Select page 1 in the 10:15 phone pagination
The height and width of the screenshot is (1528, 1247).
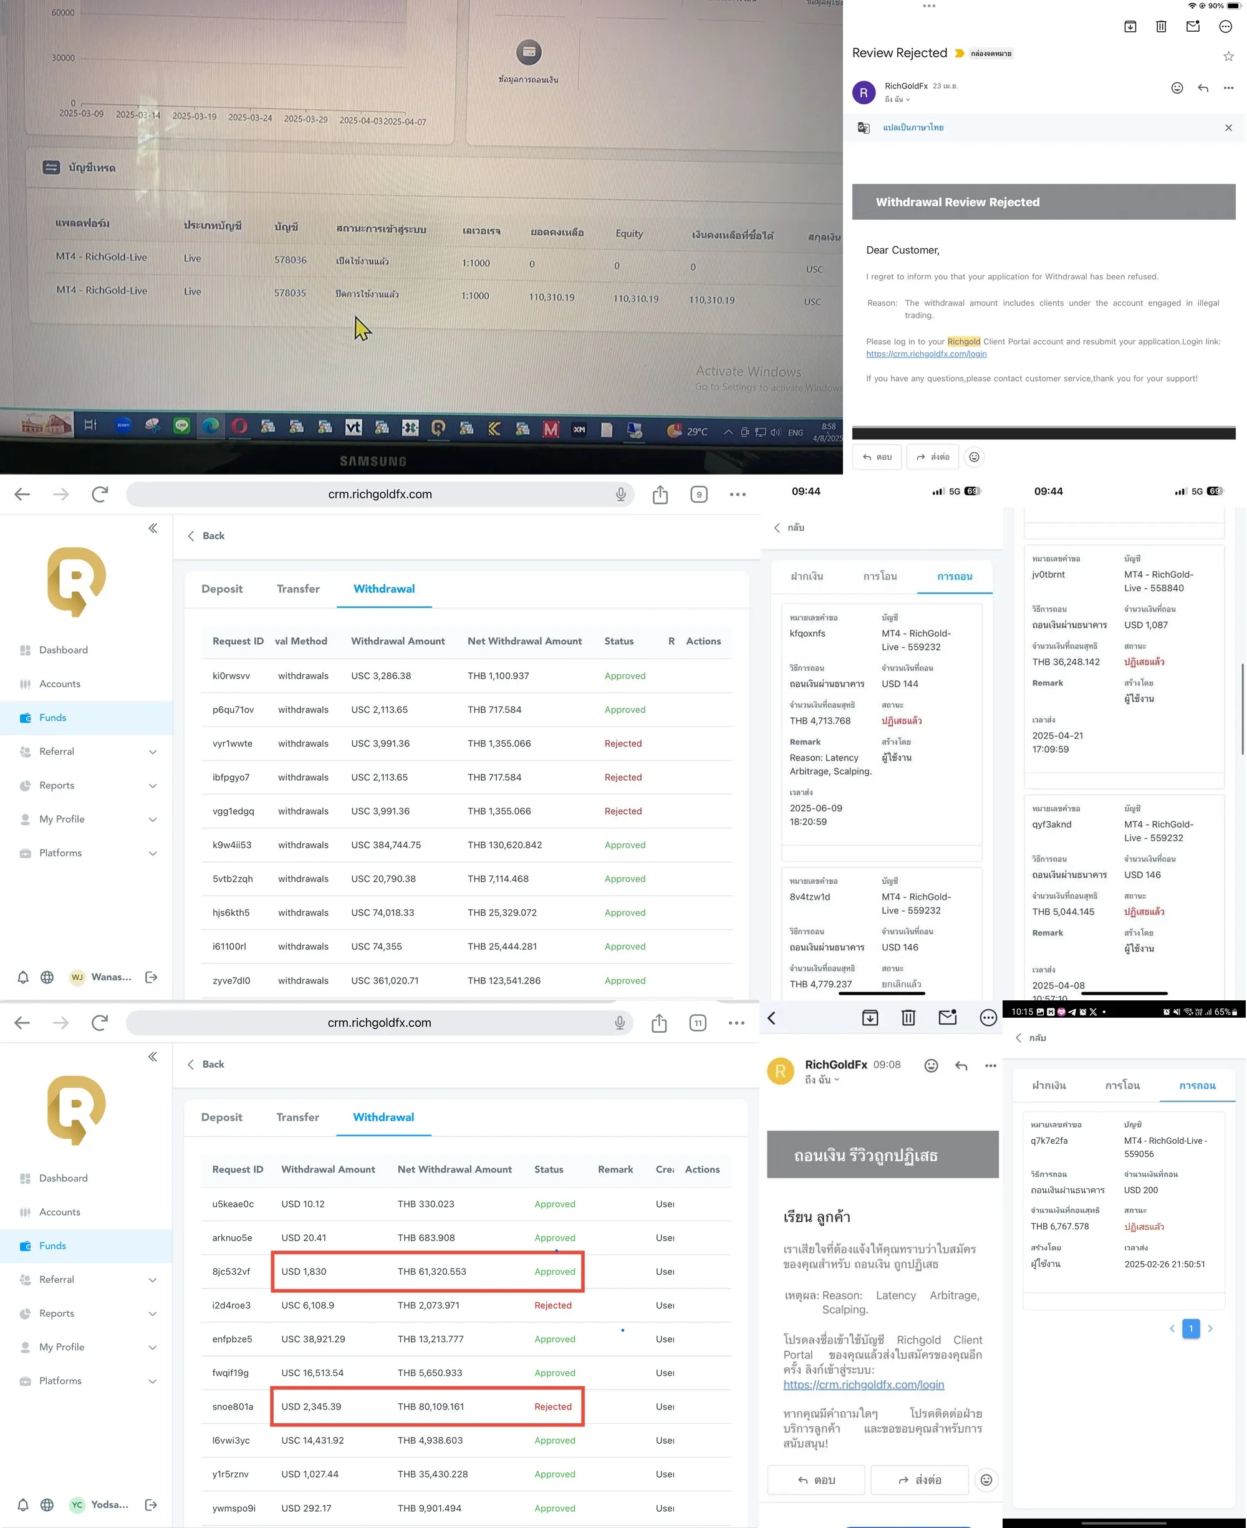[x=1191, y=1328]
